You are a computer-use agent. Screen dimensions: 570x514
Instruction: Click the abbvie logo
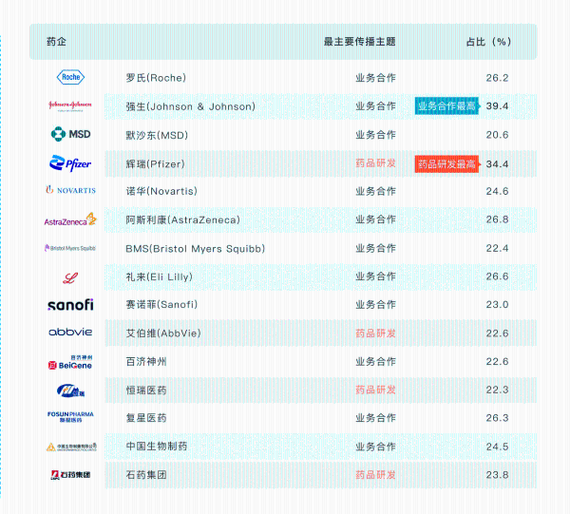point(70,332)
